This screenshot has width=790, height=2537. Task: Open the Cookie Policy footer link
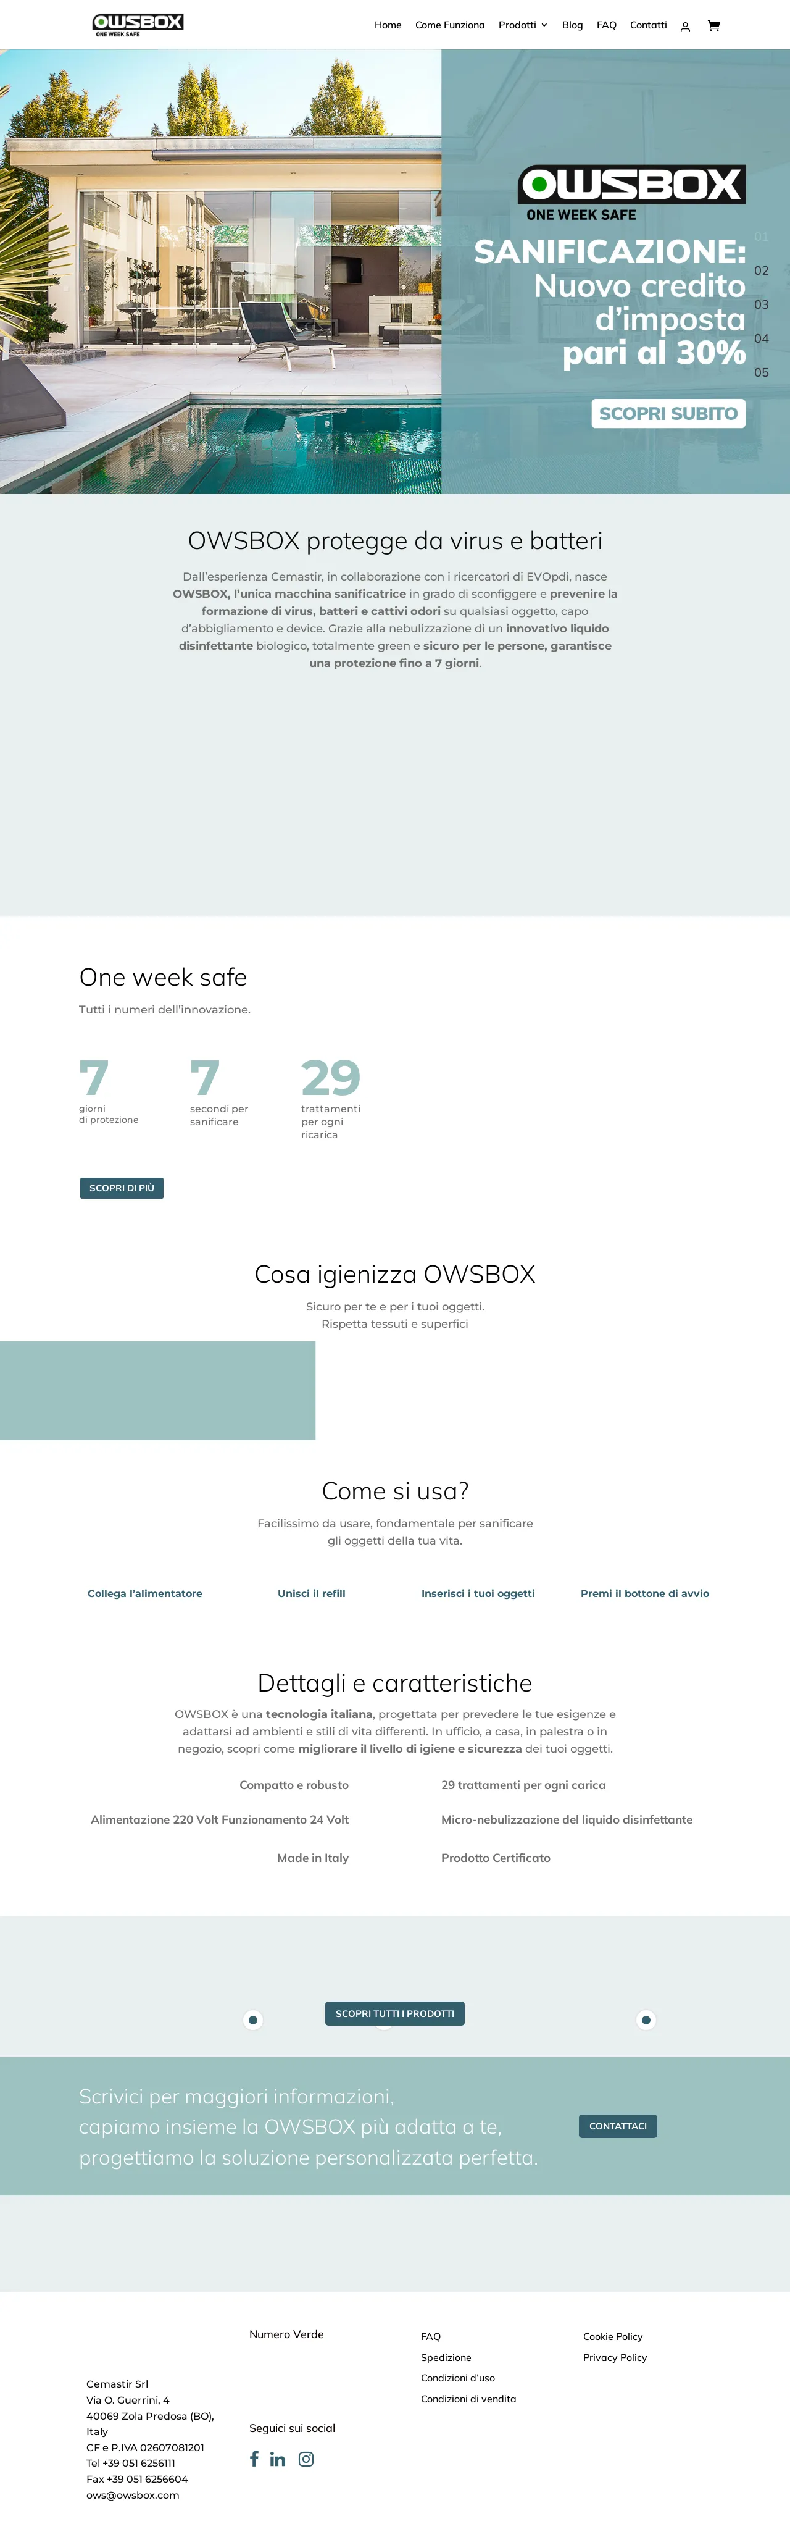tap(613, 2336)
